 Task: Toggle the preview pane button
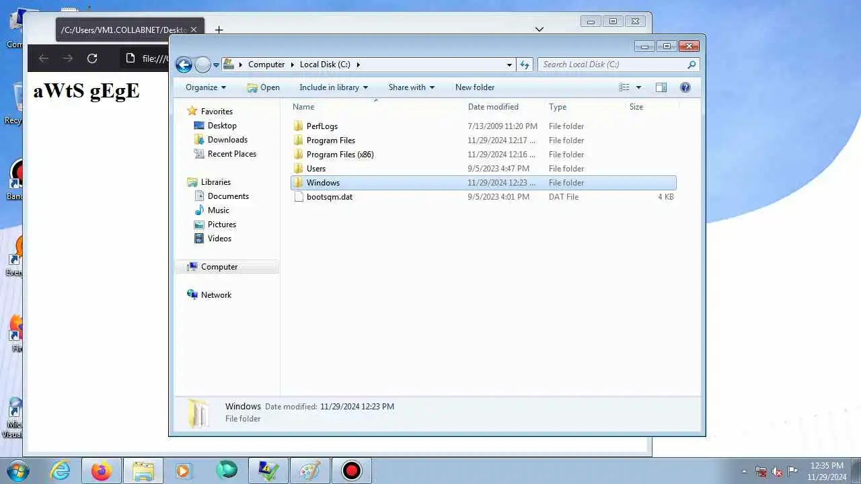tap(661, 87)
